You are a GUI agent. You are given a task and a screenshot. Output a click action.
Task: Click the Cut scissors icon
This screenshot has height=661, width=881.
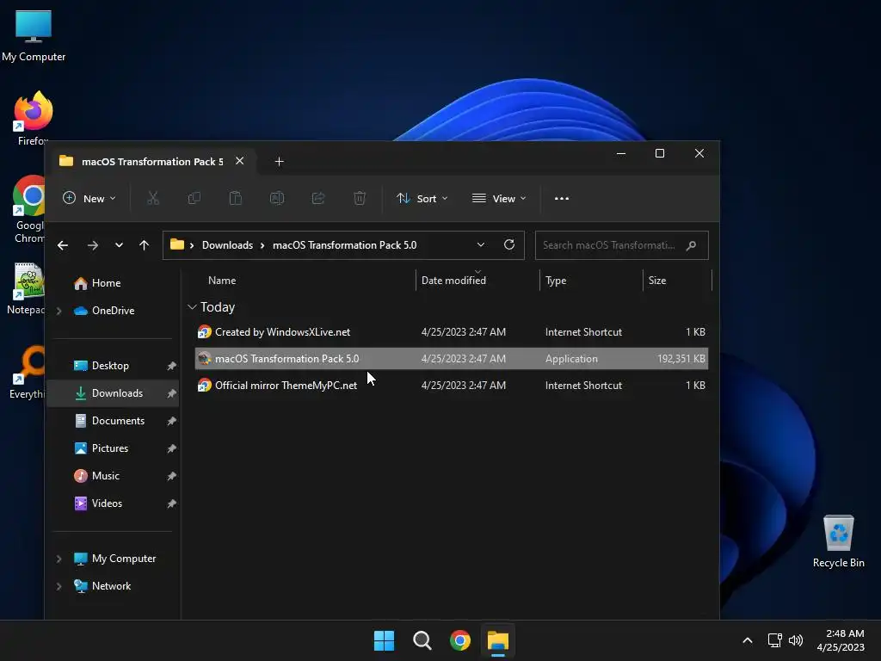(153, 199)
